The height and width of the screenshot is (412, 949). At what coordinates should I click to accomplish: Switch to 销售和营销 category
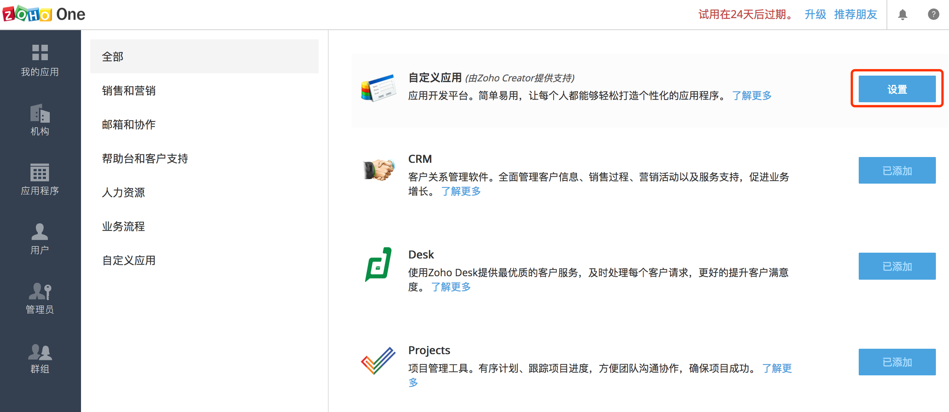[129, 91]
